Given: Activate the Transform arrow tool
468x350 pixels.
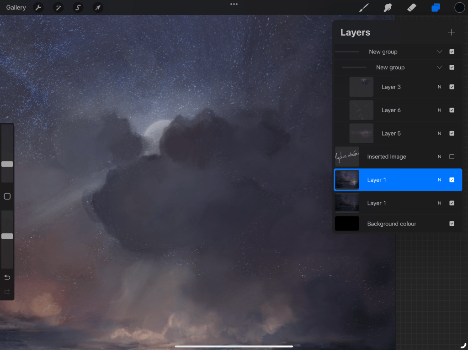Looking at the screenshot, I should coord(98,8).
